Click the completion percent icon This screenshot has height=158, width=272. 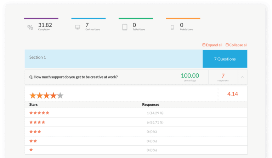[x=30, y=27]
